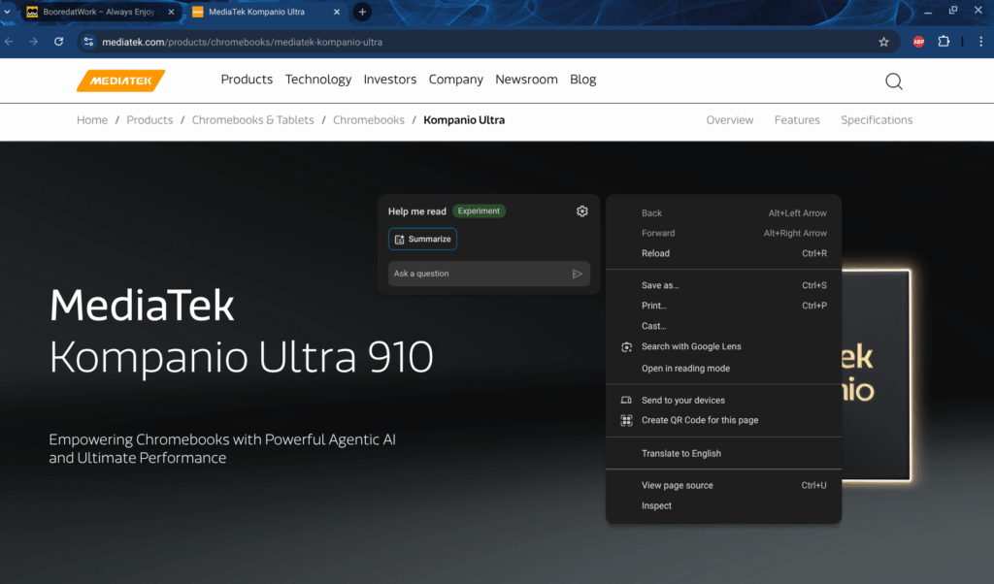The image size is (994, 584).
Task: Open Chromebooks breadcrumb link
Action: (x=368, y=119)
